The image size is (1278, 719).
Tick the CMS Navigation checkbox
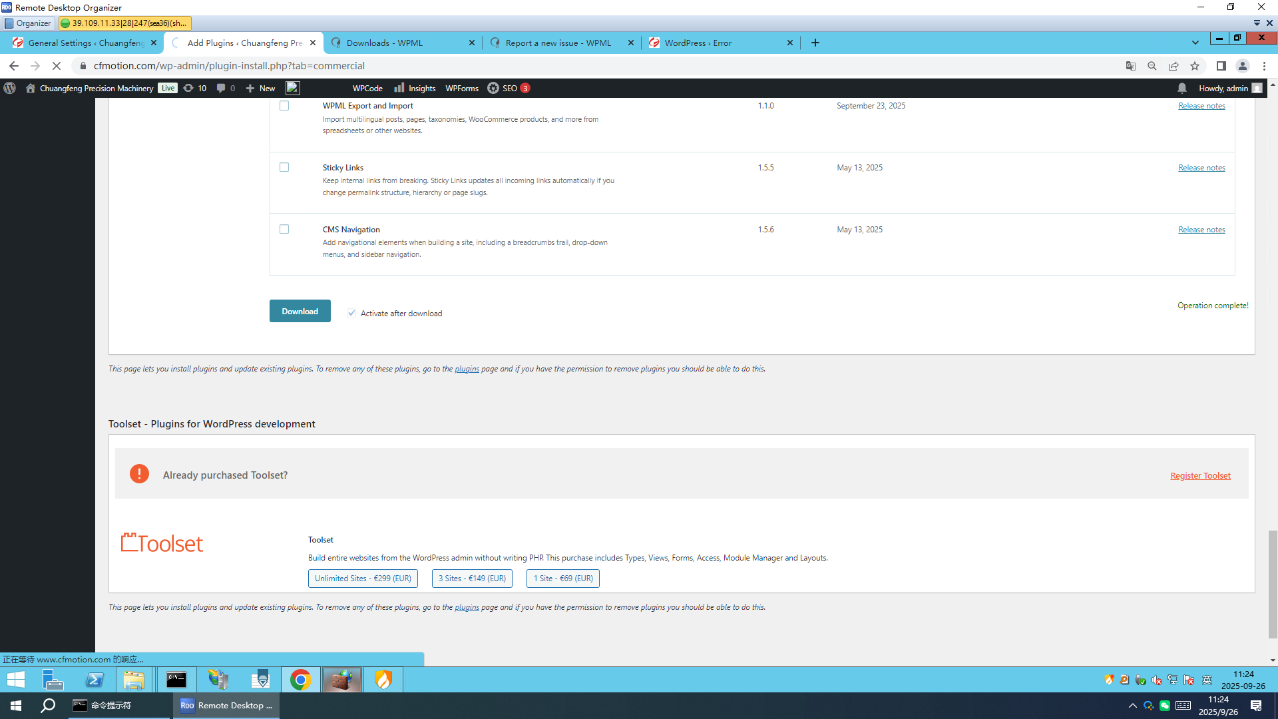click(x=284, y=229)
